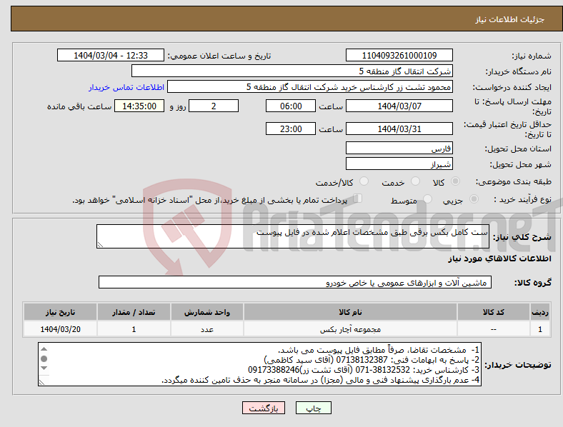
Task: Click the اطلاعات کالاهای مورد نیاز section title
Action: [499, 258]
